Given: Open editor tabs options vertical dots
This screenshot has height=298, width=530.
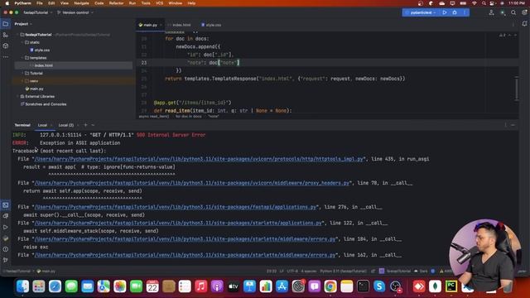Looking at the screenshot, I should 513,25.
